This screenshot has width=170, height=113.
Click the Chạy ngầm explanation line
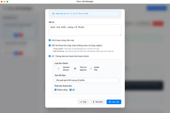click(76, 49)
